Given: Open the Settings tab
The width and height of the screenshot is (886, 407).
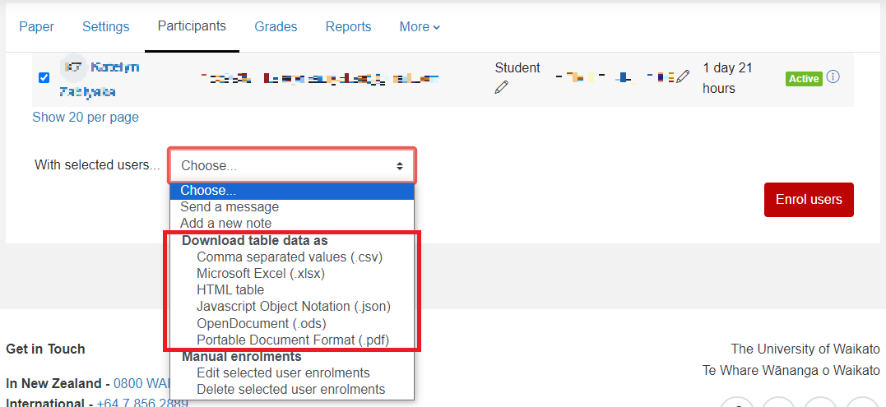Looking at the screenshot, I should (x=105, y=26).
